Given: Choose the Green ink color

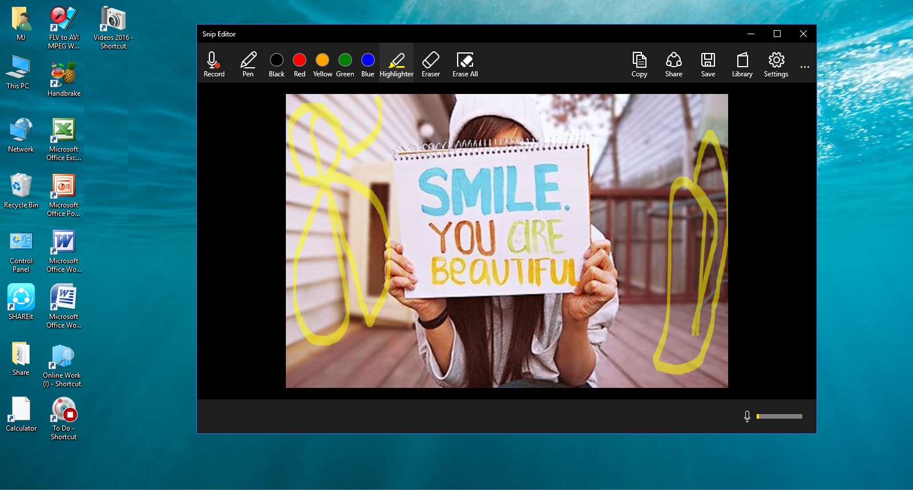Looking at the screenshot, I should (345, 64).
